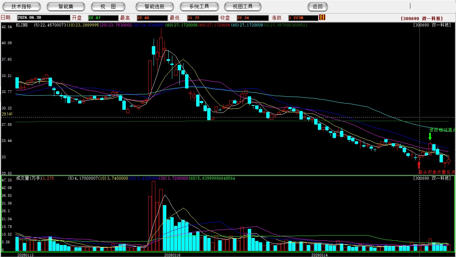The image size is (456, 257).
Task: Open 智能选股 stock screener
Action: point(155,6)
